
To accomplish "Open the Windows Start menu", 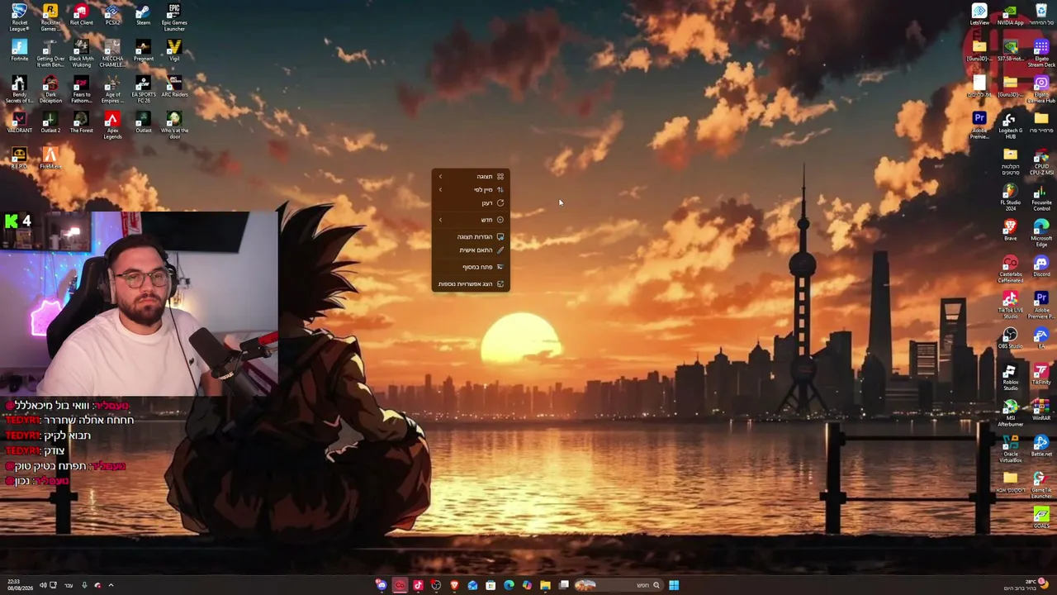I will click(x=674, y=586).
